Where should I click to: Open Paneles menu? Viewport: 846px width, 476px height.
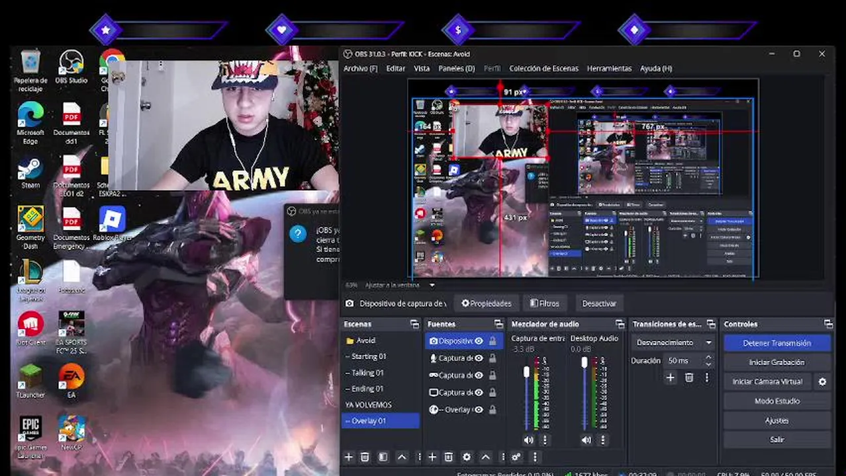click(457, 68)
